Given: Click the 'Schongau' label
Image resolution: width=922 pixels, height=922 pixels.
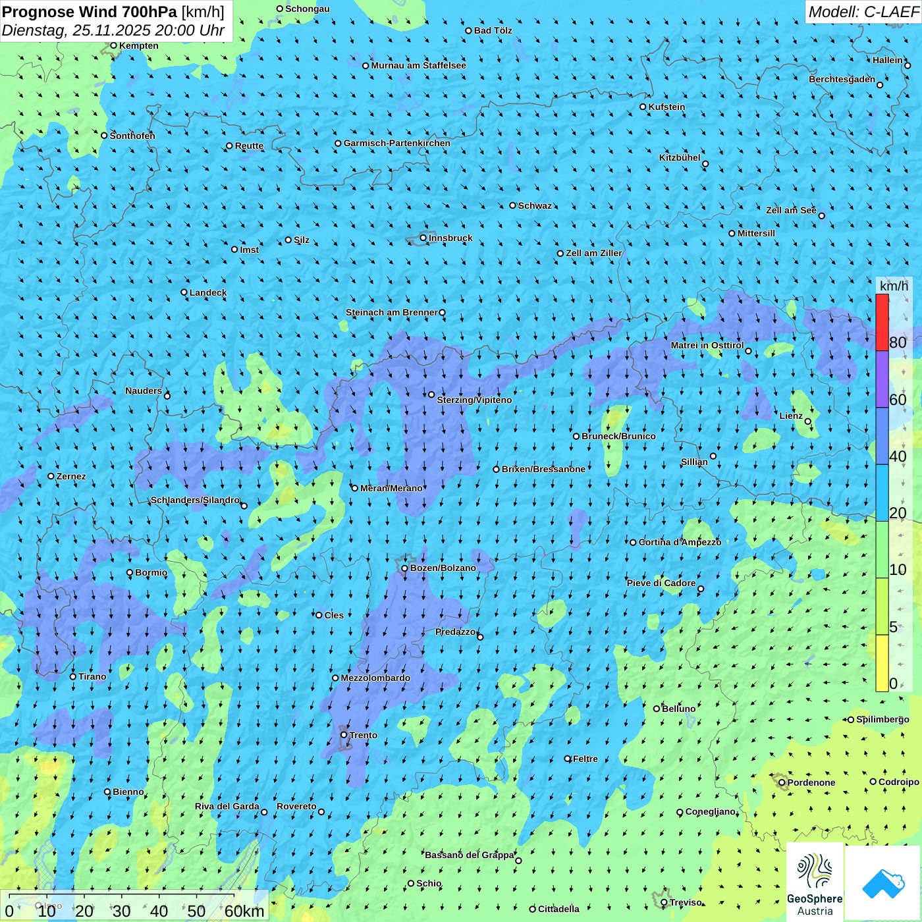Looking at the screenshot, I should (308, 9).
